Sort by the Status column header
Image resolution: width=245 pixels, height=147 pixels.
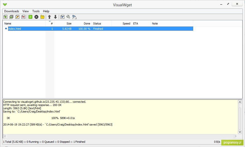tap(102, 23)
